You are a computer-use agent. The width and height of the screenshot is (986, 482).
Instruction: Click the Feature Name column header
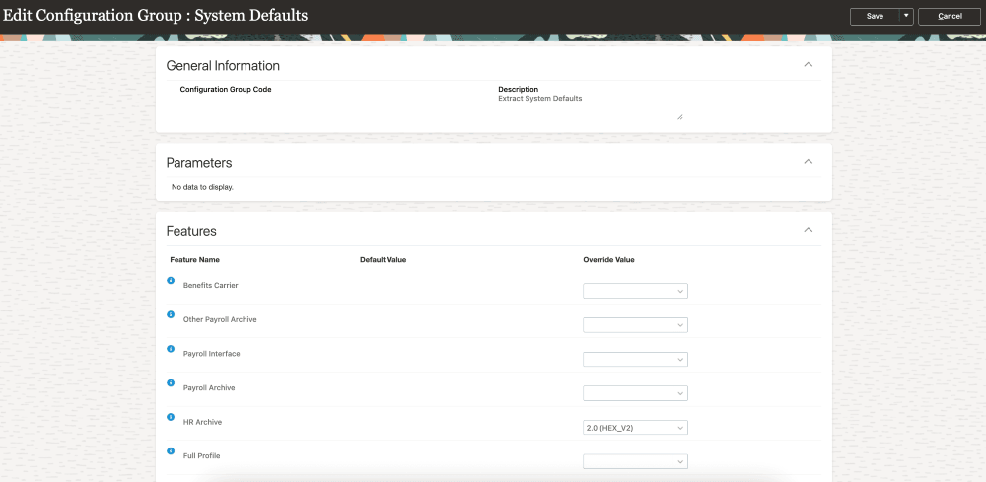(194, 259)
